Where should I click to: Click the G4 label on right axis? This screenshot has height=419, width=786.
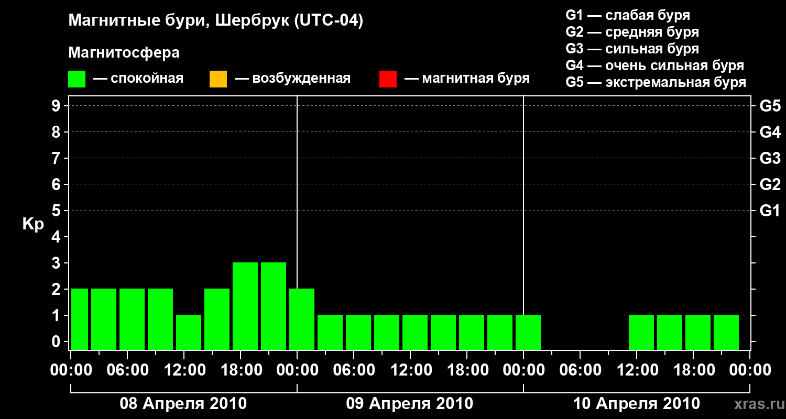(x=770, y=132)
